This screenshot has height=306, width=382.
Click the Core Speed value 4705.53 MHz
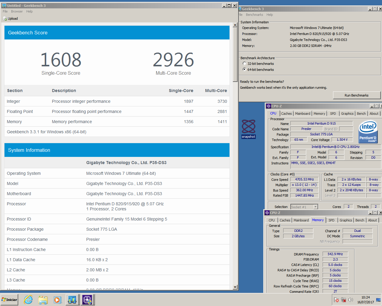tap(304, 179)
